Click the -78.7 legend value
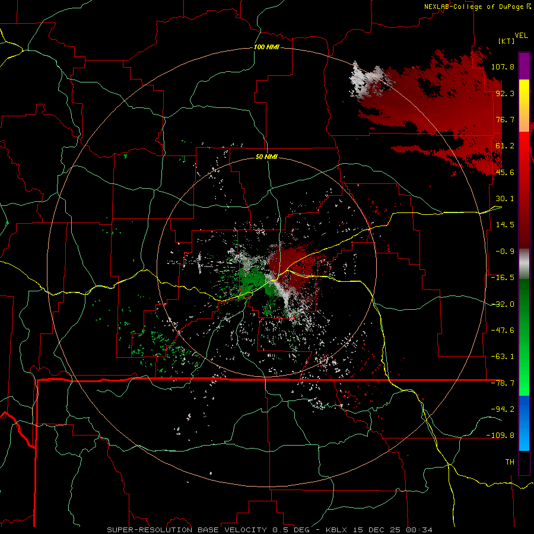This screenshot has width=534, height=534. [503, 383]
